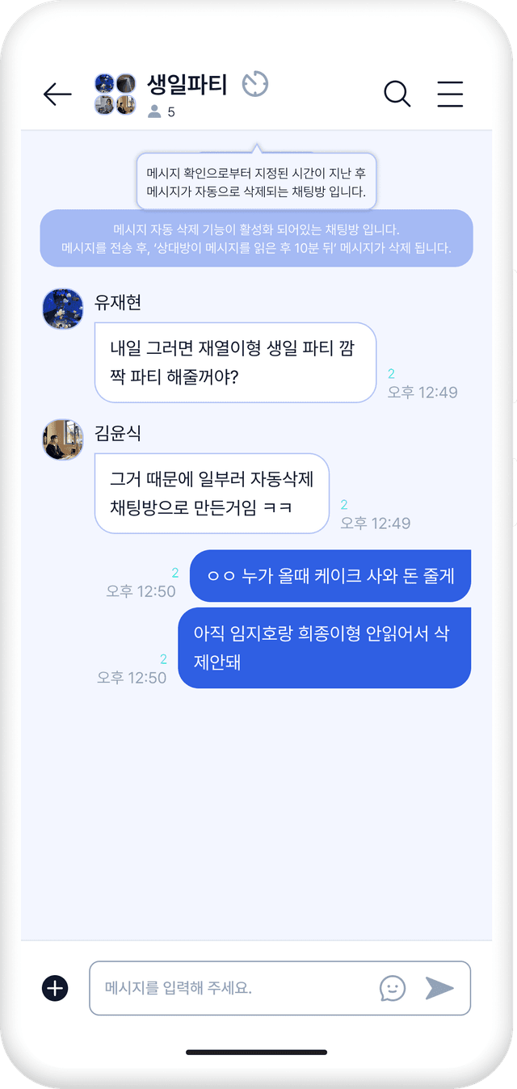Select 유재현's message about the surprise party

coord(234,362)
